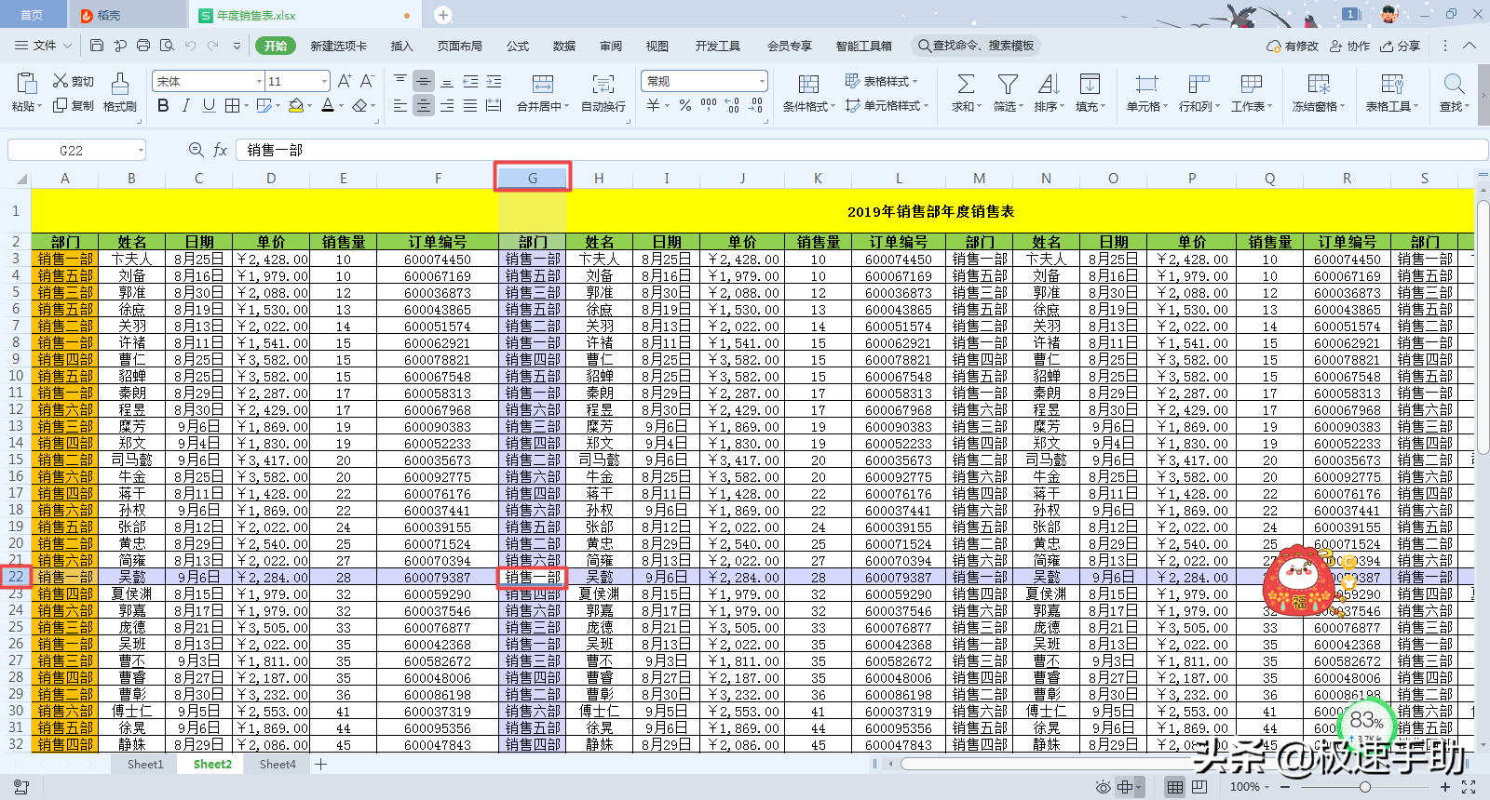Click the Conditional Formatting icon
Image resolution: width=1490 pixels, height=800 pixels.
pyautogui.click(x=808, y=84)
